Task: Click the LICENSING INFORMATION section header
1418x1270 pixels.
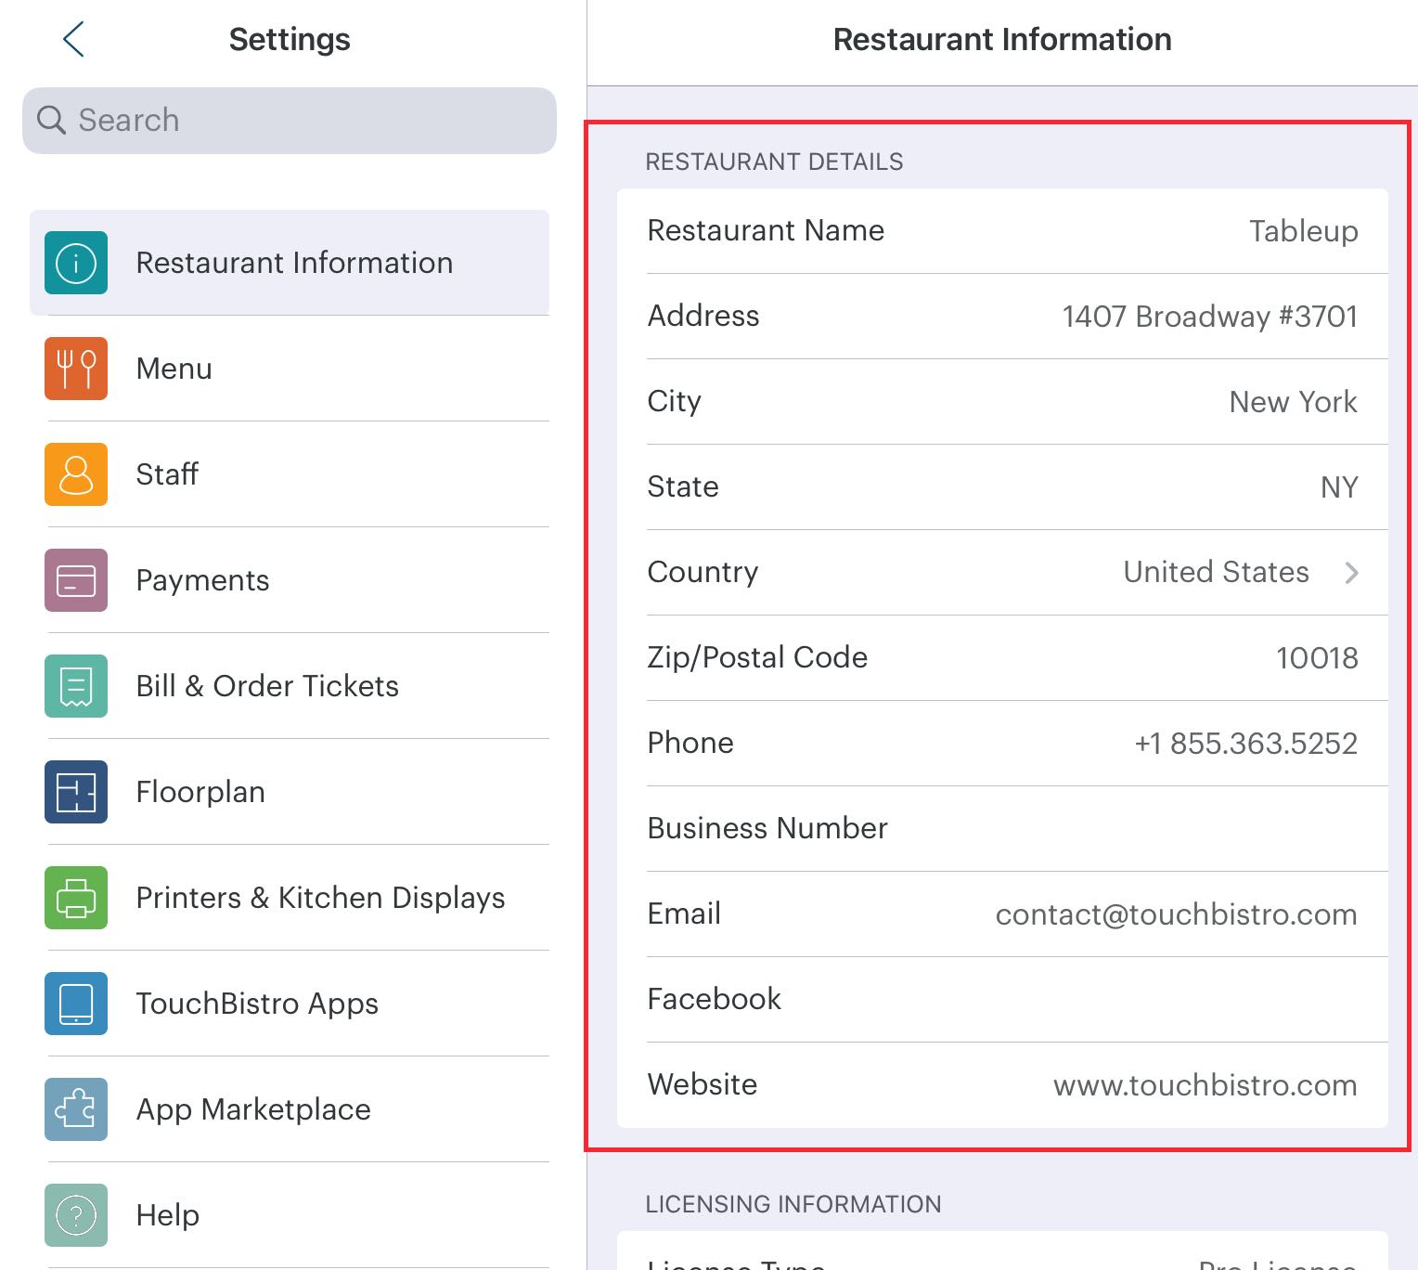Action: 793,1204
